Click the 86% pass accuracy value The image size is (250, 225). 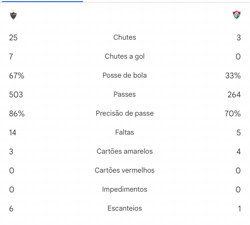[x=17, y=114]
